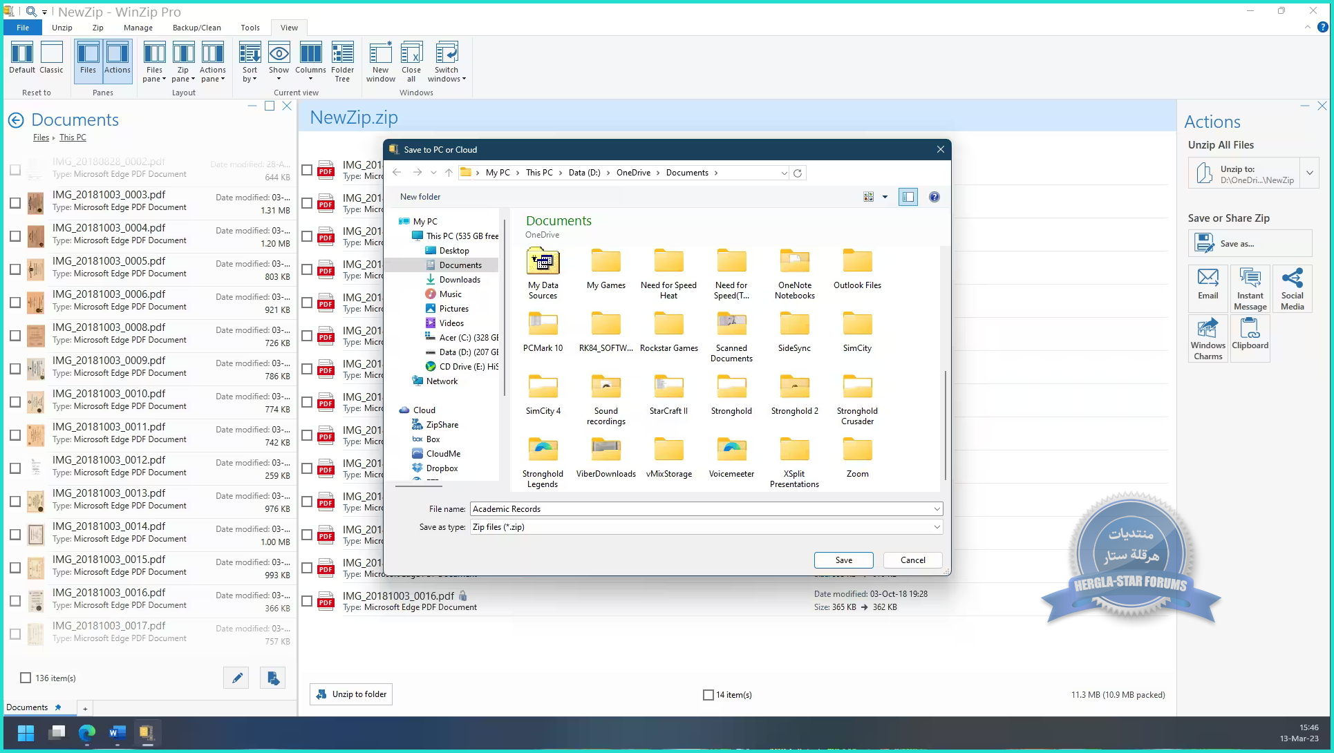
Task: Click Save in the dialog
Action: coord(844,560)
